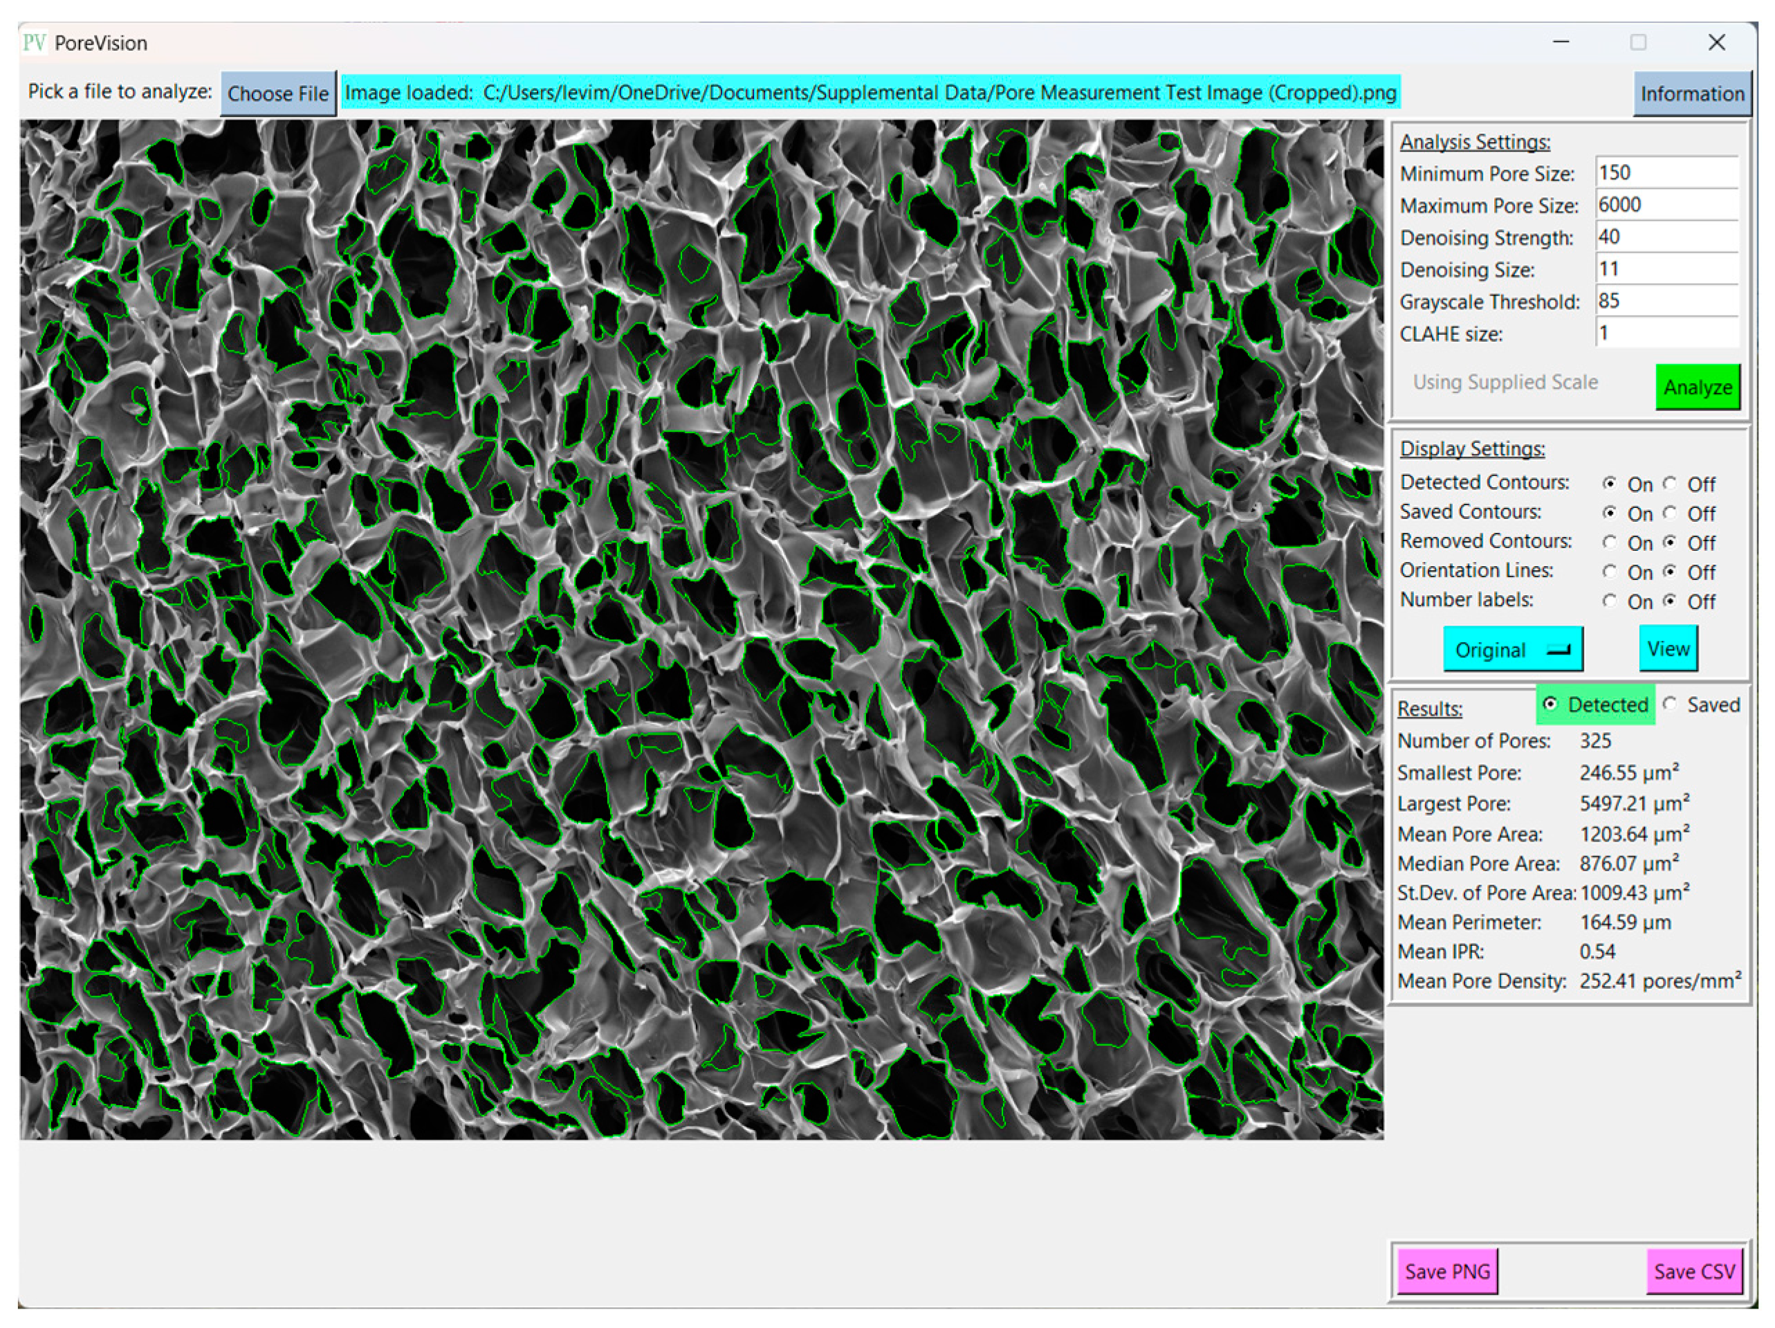Click the PoreVision app icon in title bar
Image resolution: width=1775 pixels, height=1328 pixels.
pos(34,42)
